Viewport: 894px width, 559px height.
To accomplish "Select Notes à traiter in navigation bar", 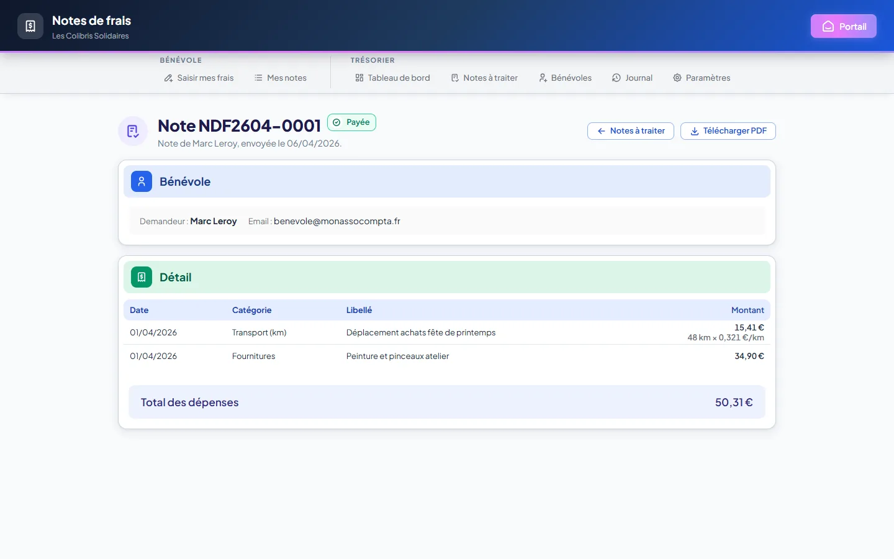I will click(x=484, y=78).
